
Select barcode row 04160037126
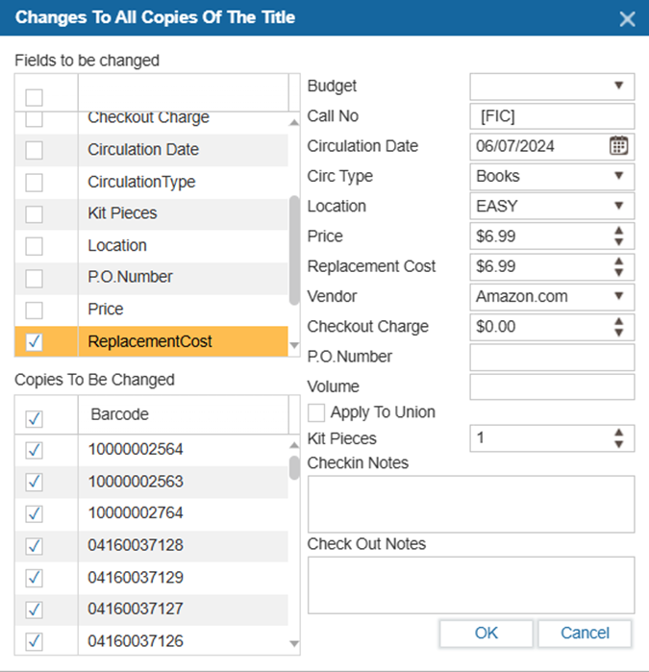[151, 641]
